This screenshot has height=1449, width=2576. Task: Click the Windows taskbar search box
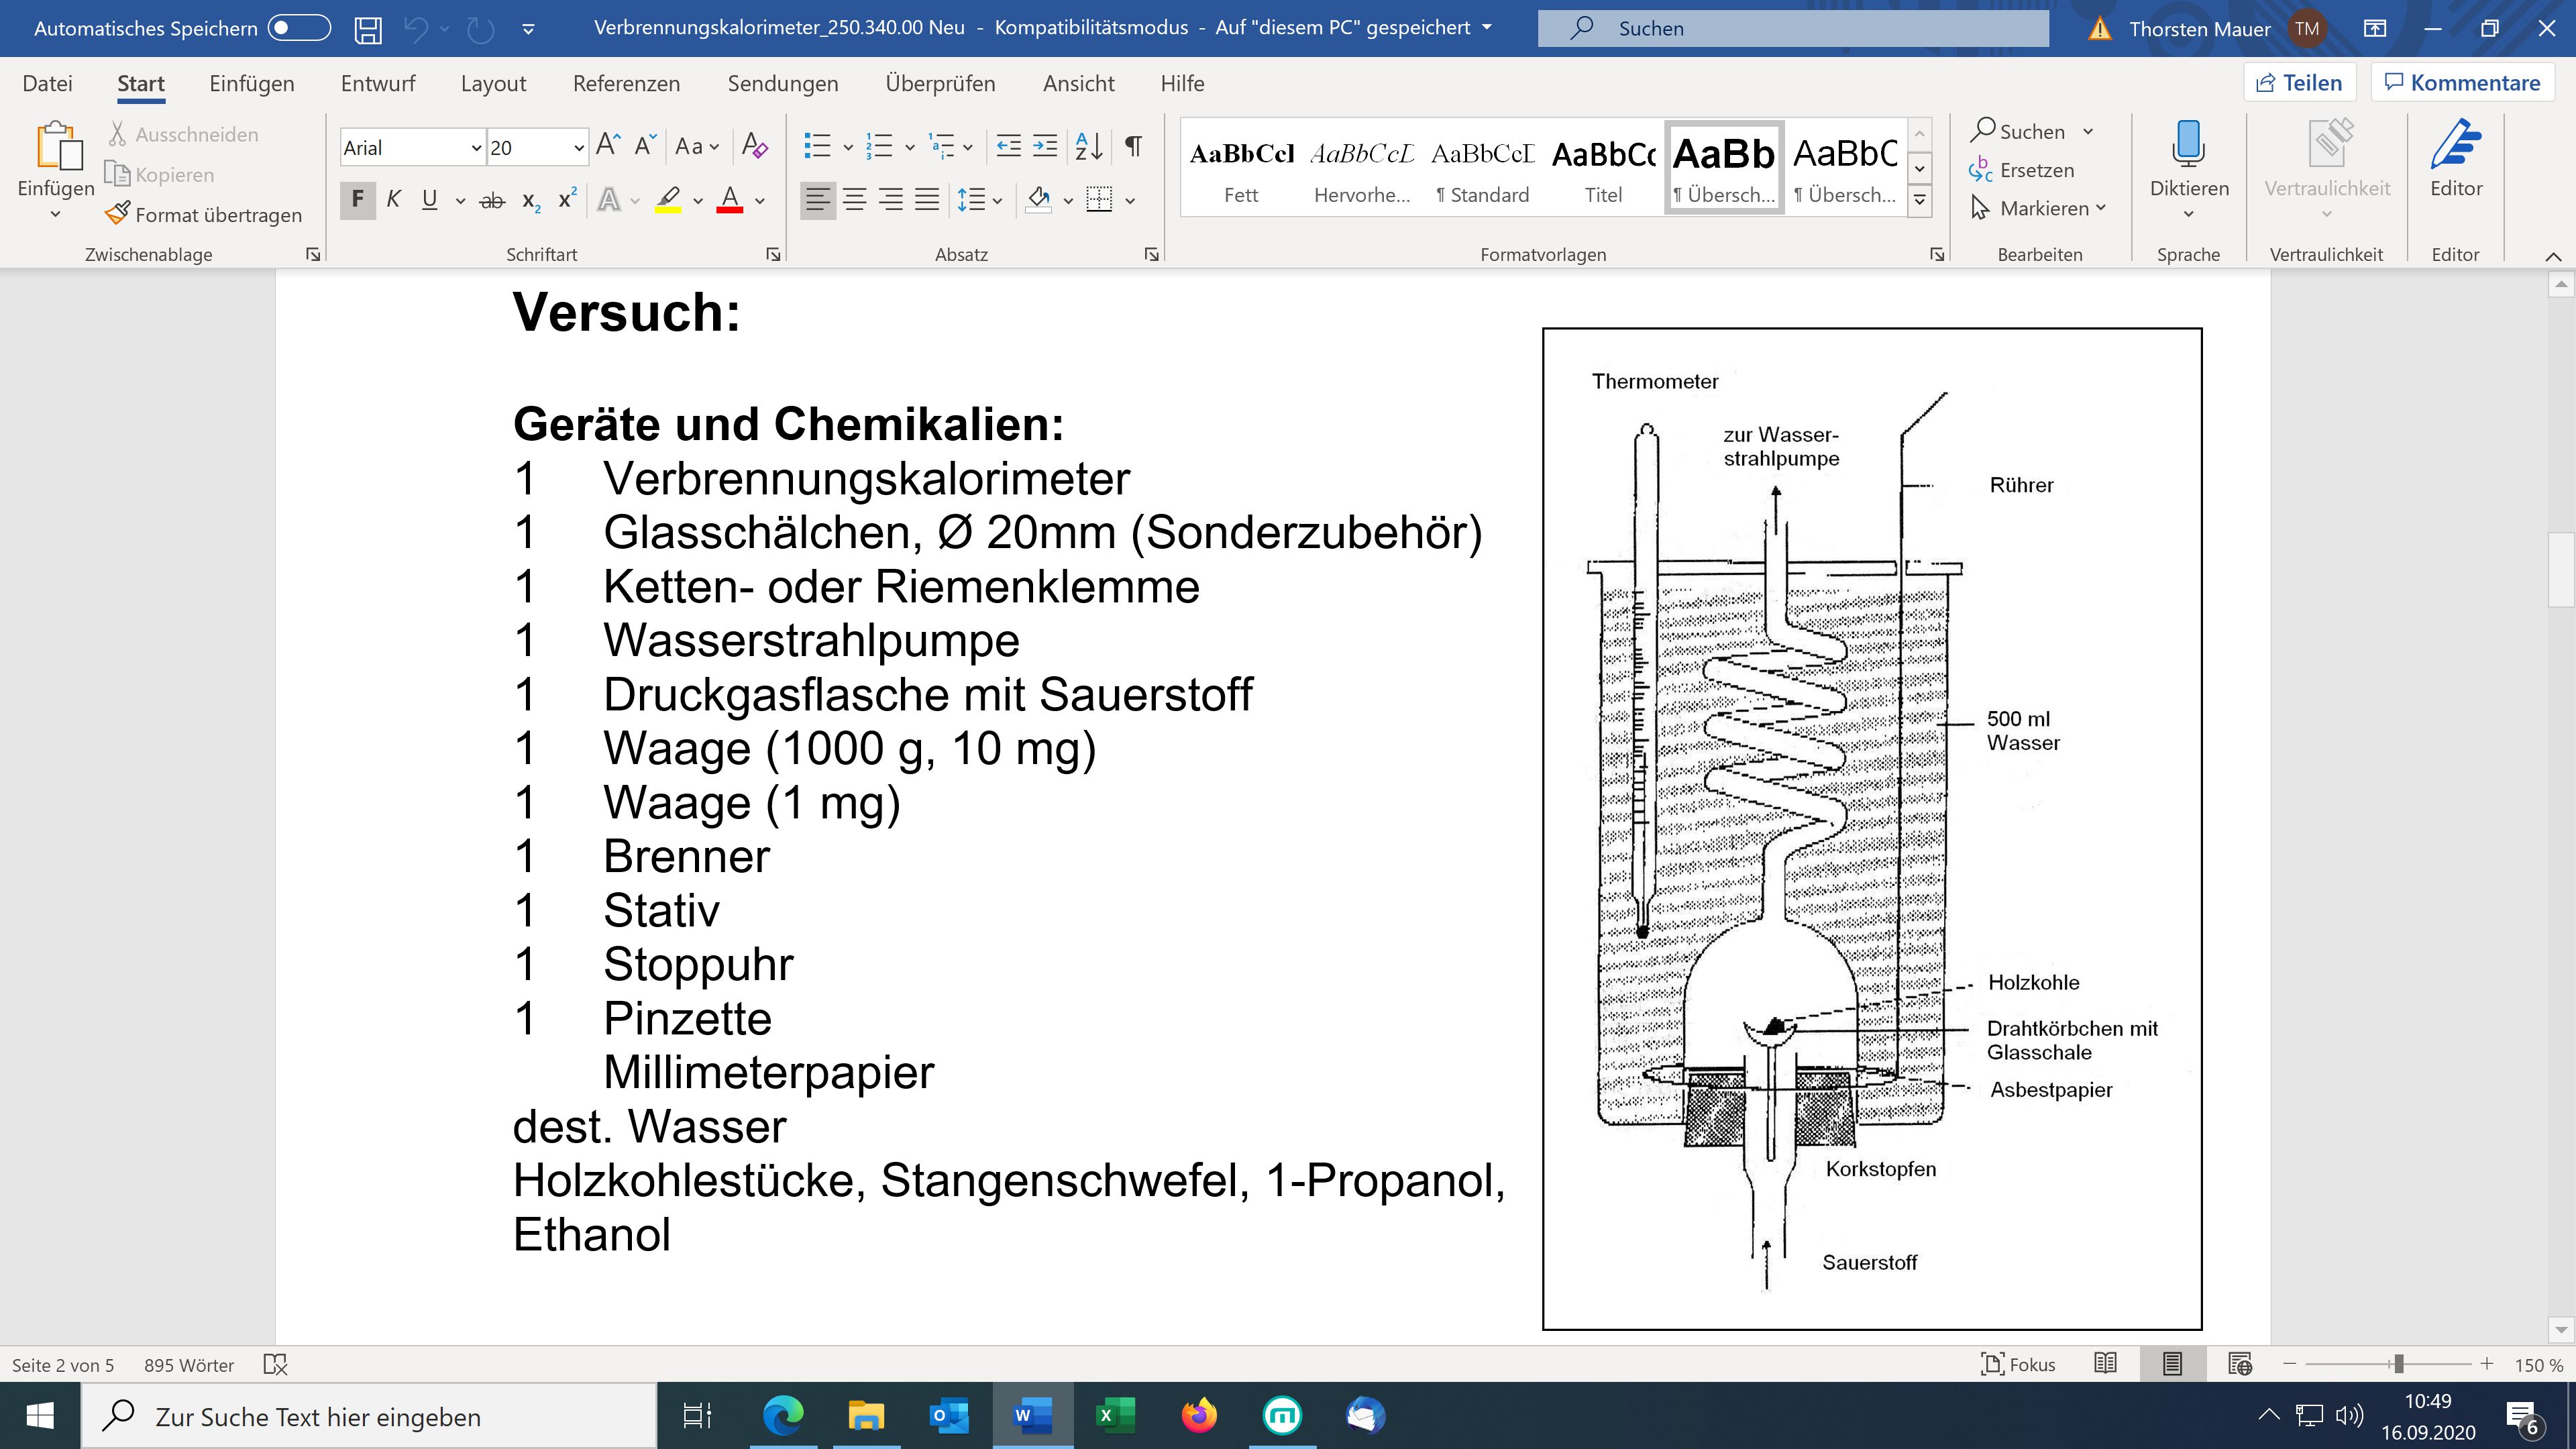coord(368,1416)
